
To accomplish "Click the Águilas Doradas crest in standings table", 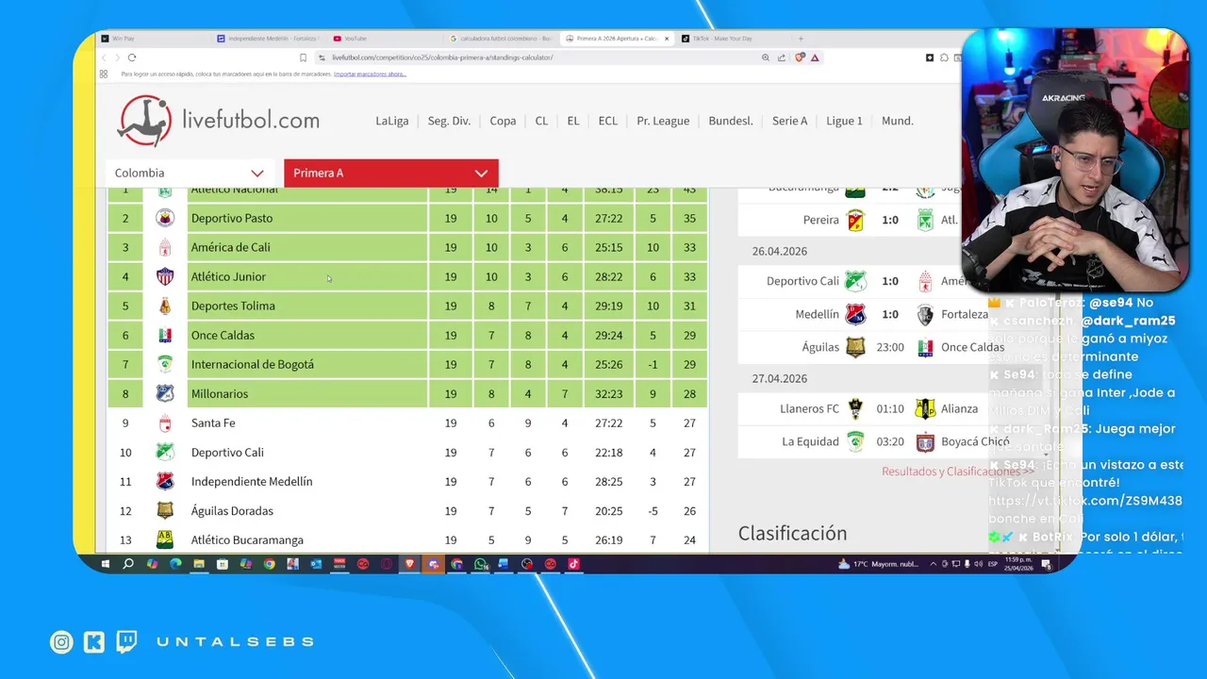I will (x=165, y=510).
